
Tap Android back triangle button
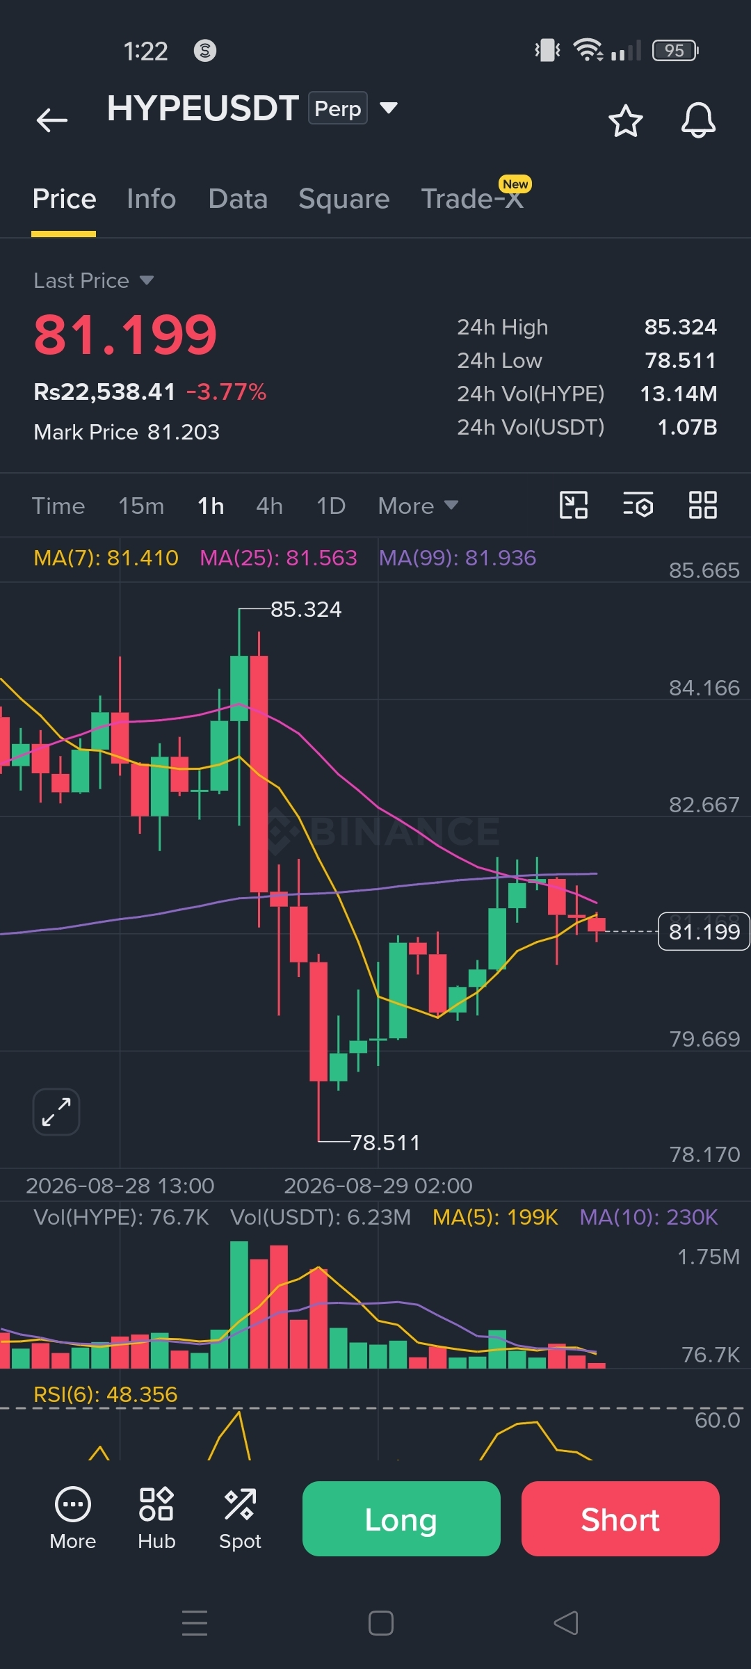tap(566, 1623)
